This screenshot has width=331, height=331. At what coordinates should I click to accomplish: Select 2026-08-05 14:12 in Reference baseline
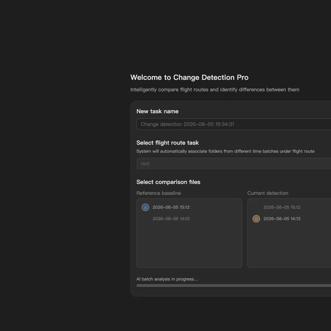pyautogui.click(x=171, y=218)
